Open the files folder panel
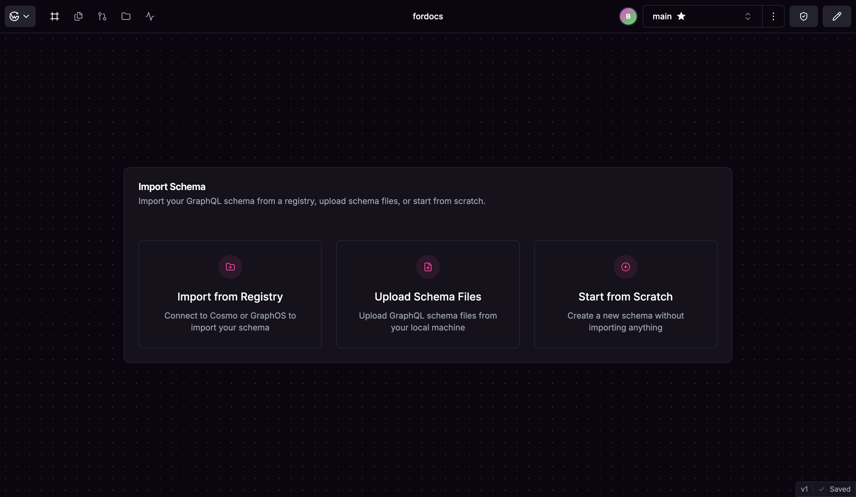The width and height of the screenshot is (856, 497). 125,16
